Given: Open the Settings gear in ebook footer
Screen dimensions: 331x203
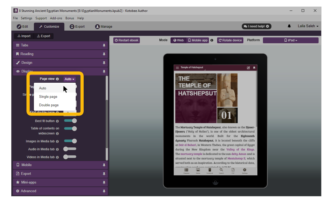Looking at the screenshot, I should pos(245,171).
